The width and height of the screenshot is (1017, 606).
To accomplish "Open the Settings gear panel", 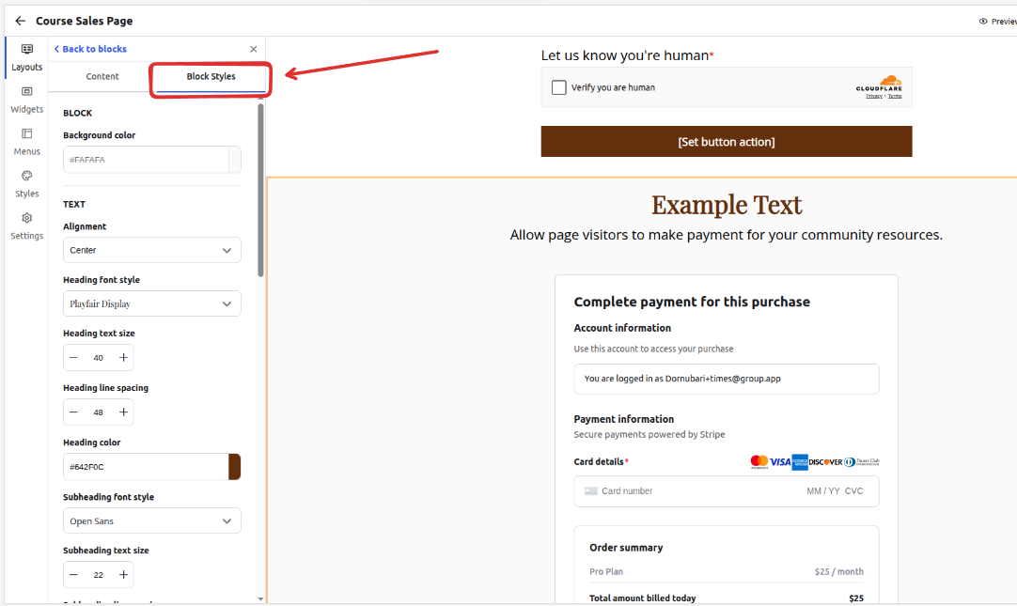I will pos(26,226).
